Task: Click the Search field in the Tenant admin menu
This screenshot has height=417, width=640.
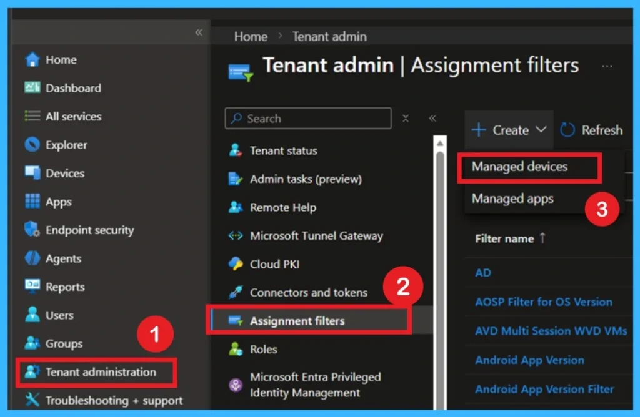Action: 307,119
